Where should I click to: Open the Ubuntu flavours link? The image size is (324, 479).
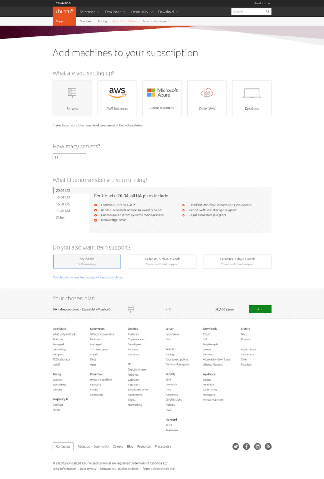coord(213,364)
